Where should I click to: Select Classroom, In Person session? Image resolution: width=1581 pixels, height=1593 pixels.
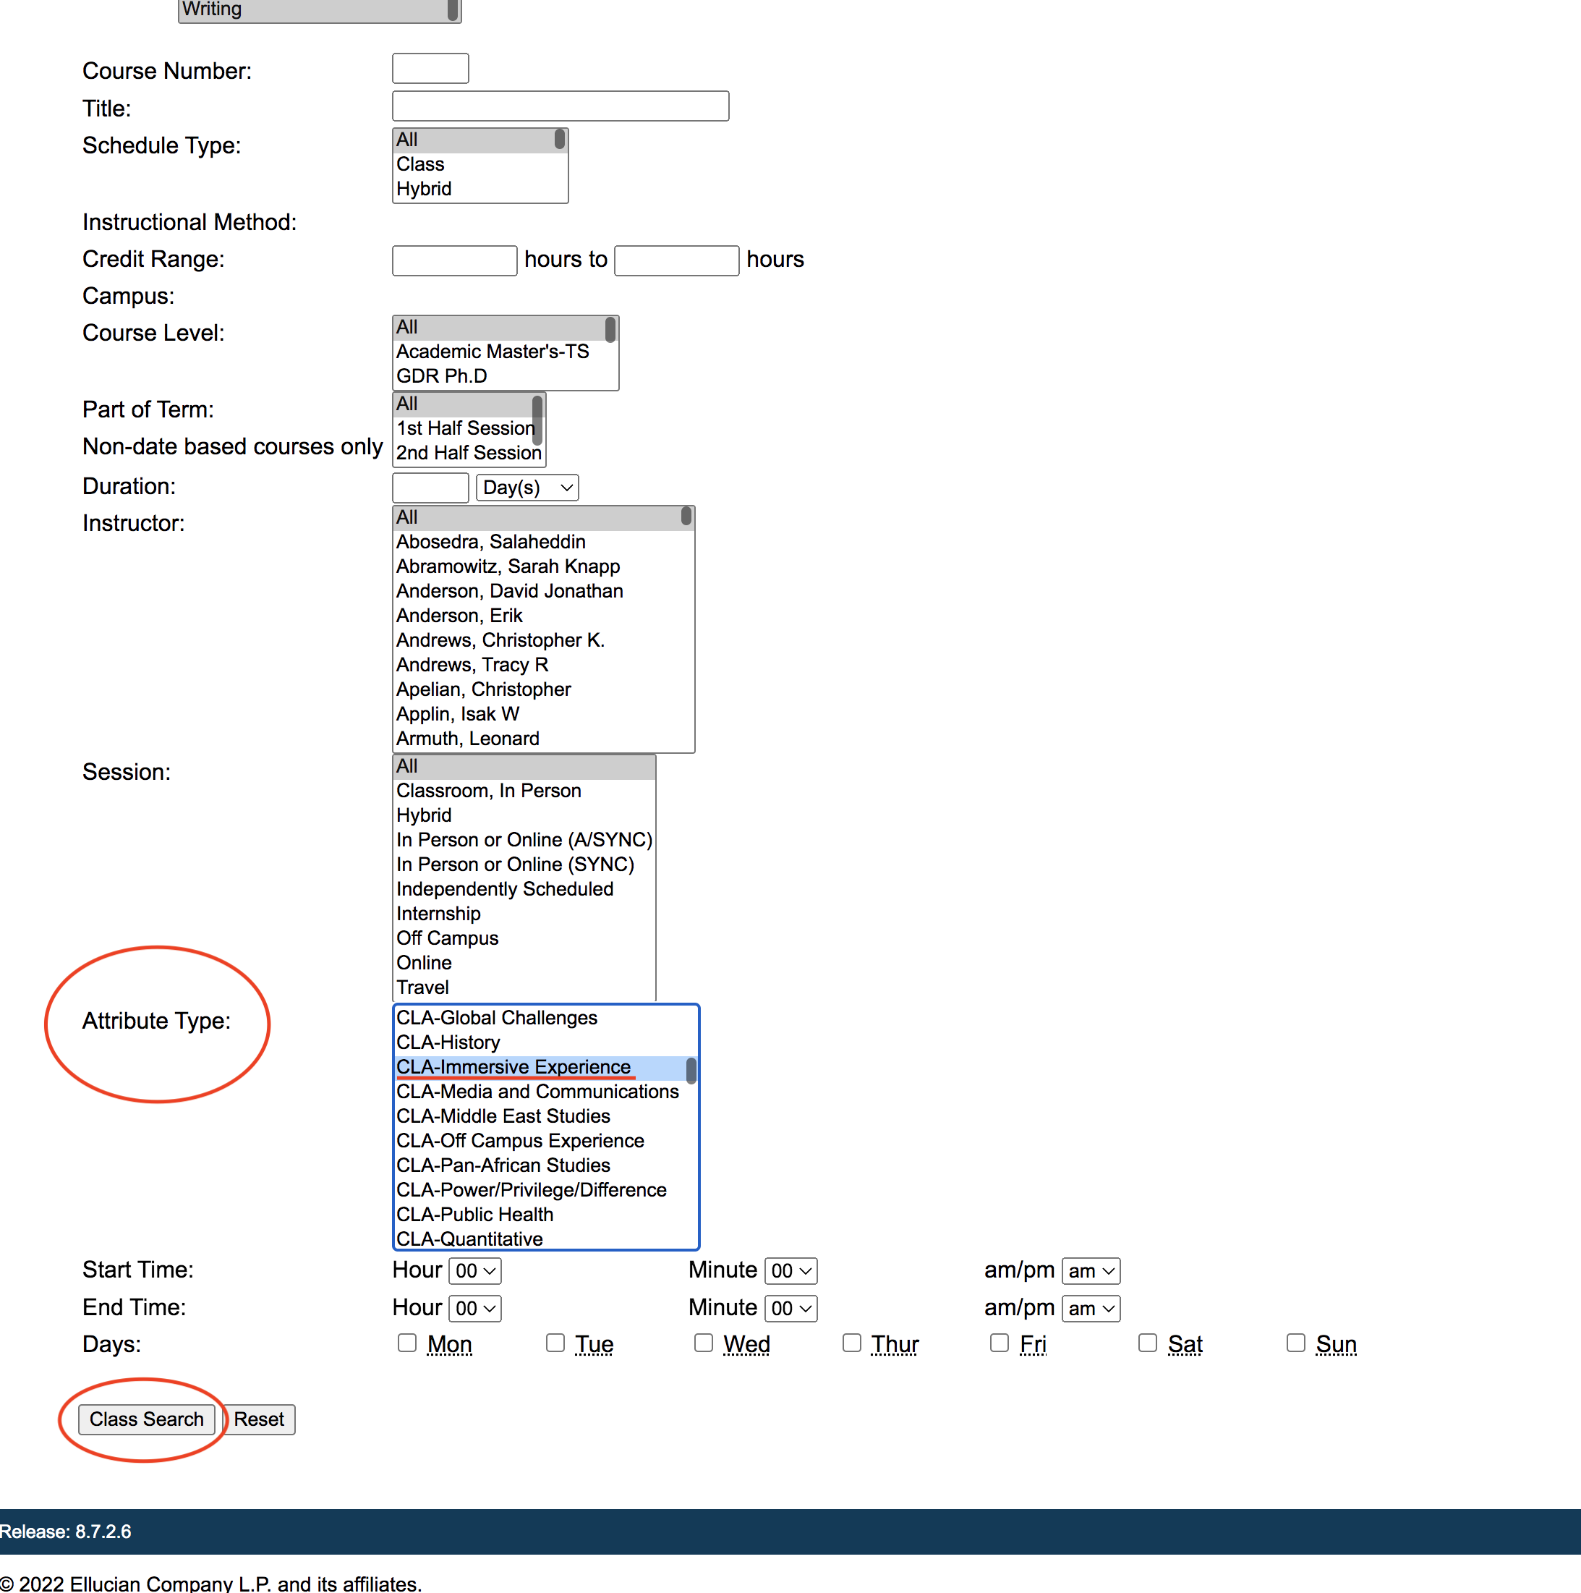tap(524, 791)
